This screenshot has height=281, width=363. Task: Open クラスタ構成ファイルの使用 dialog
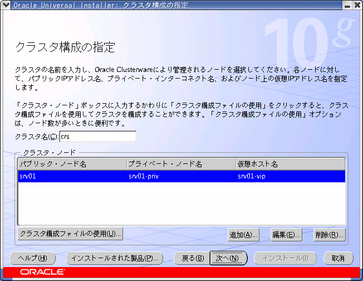tap(70, 234)
